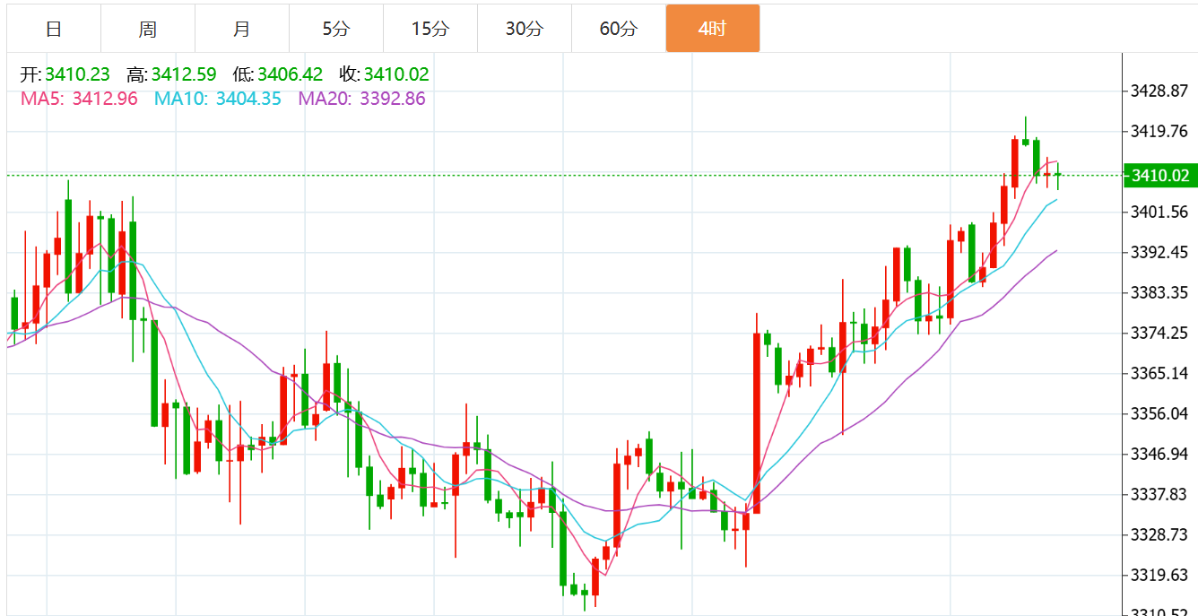Open the 月 monthly chart tab

click(x=242, y=29)
